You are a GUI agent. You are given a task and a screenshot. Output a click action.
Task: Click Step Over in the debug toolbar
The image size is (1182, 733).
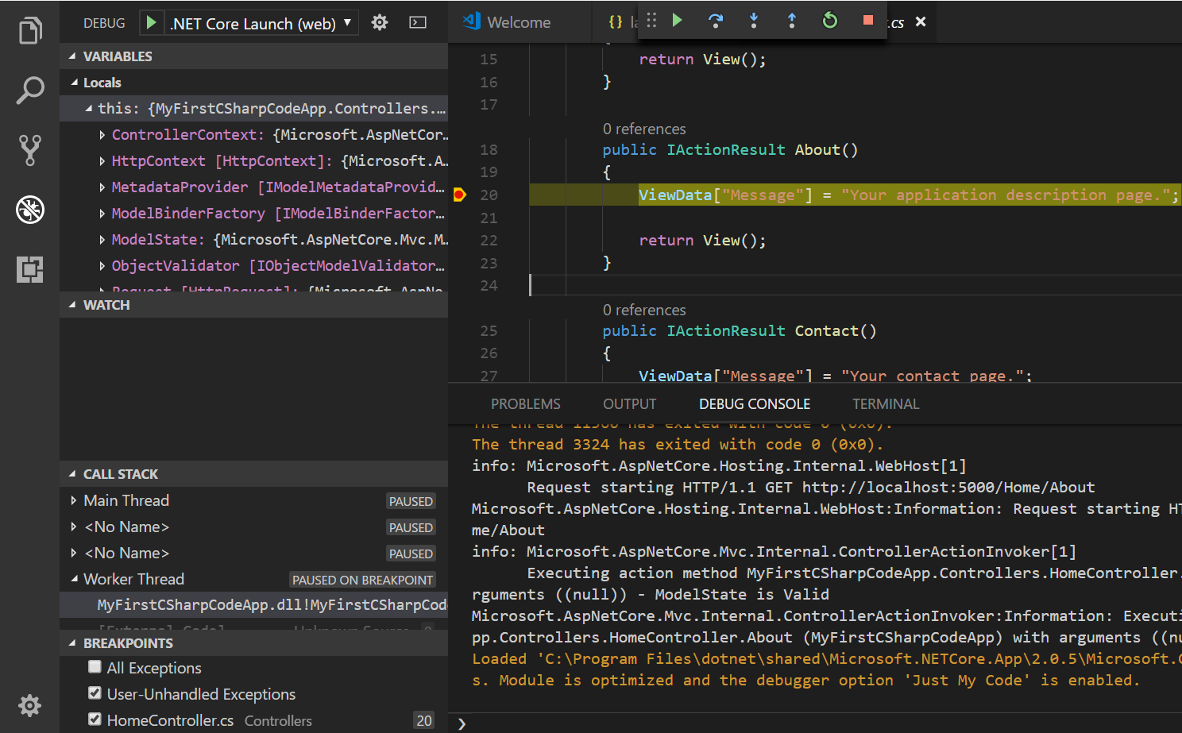(x=716, y=21)
